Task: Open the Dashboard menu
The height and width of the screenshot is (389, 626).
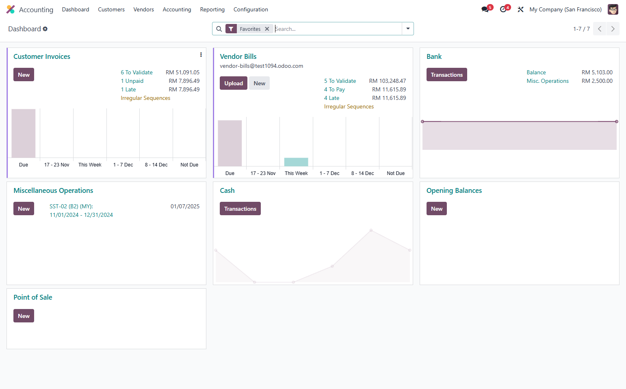Action: pyautogui.click(x=76, y=9)
